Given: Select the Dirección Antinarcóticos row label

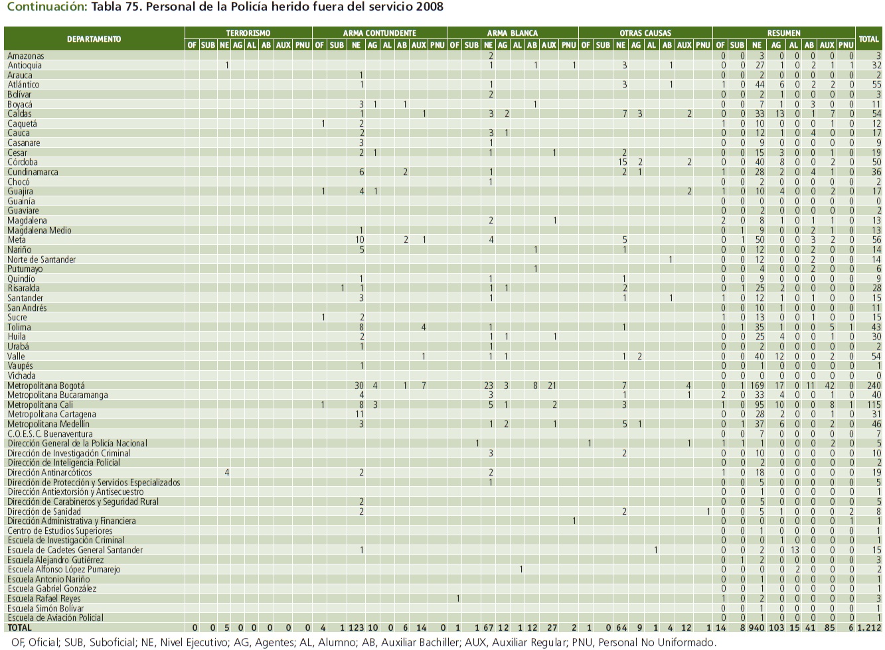Looking at the screenshot, I should point(49,473).
